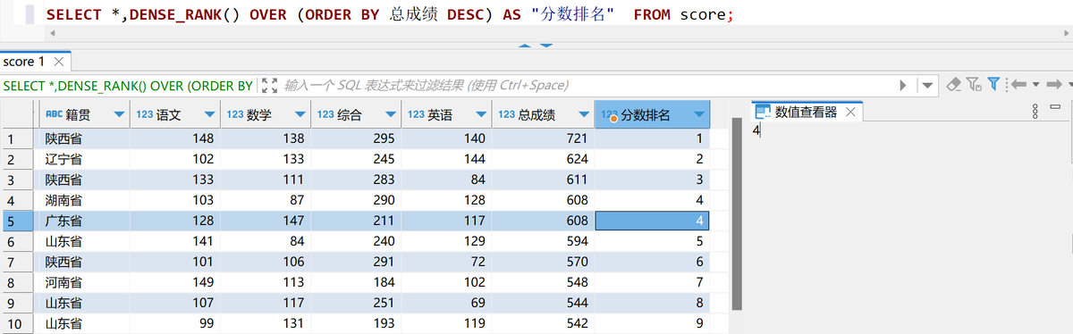1073x334 pixels.
Task: Select the 综合 column header
Action: [x=355, y=114]
